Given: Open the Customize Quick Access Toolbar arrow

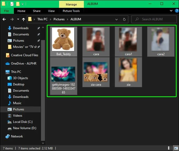Looking at the screenshot, I should click(x=22, y=4).
